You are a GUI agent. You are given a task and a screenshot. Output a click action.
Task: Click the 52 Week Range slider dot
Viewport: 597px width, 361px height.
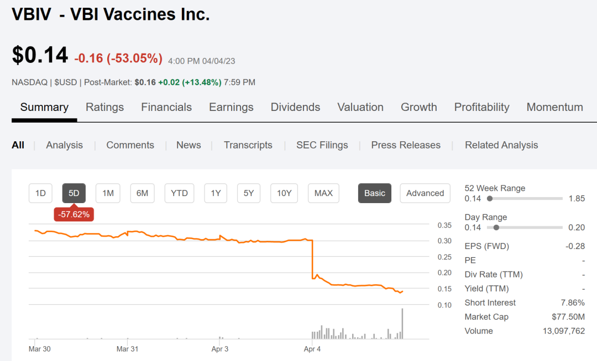[x=490, y=199]
